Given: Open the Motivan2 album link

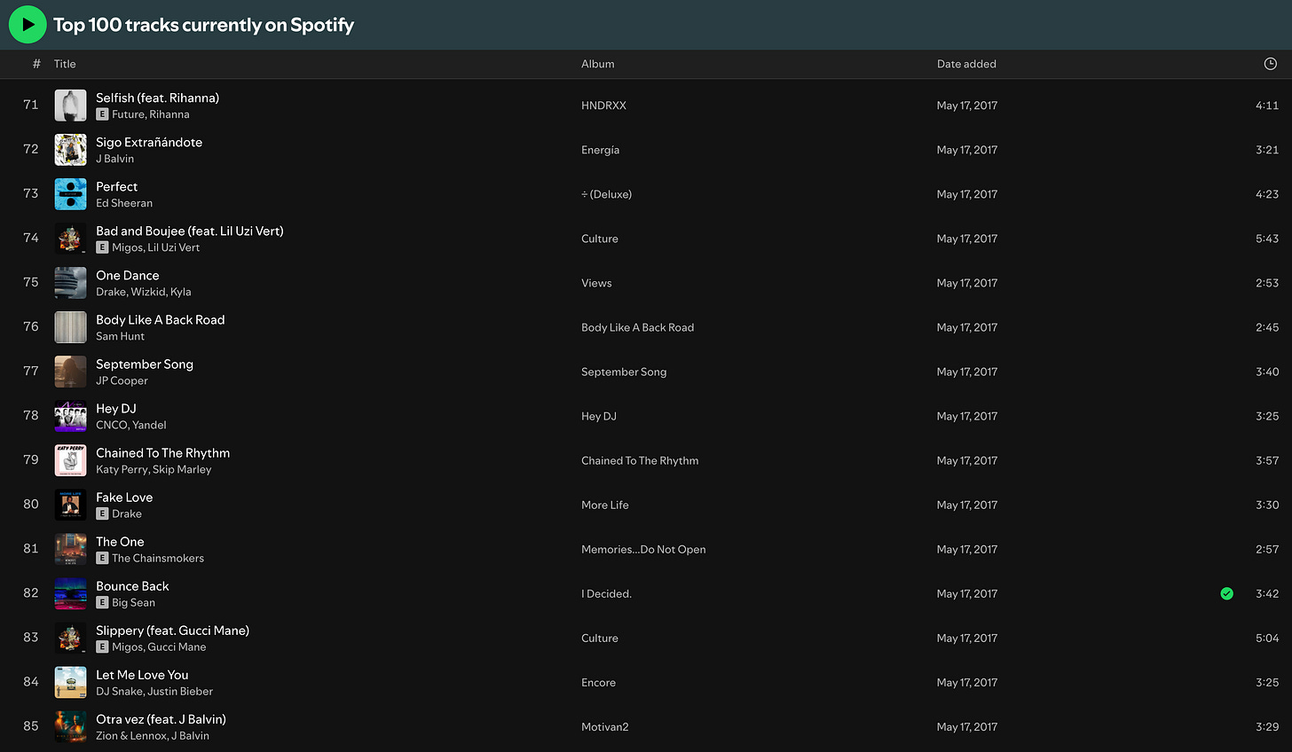Looking at the screenshot, I should click(x=604, y=726).
